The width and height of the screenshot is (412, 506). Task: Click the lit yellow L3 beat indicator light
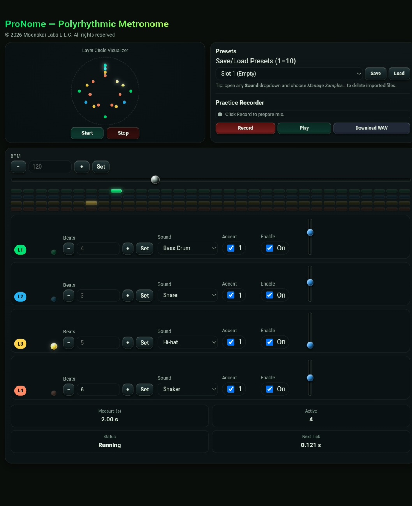pos(54,346)
